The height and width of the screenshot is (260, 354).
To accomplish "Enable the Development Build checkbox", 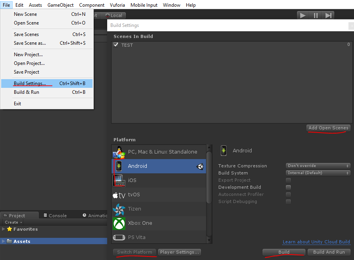I will [x=288, y=187].
